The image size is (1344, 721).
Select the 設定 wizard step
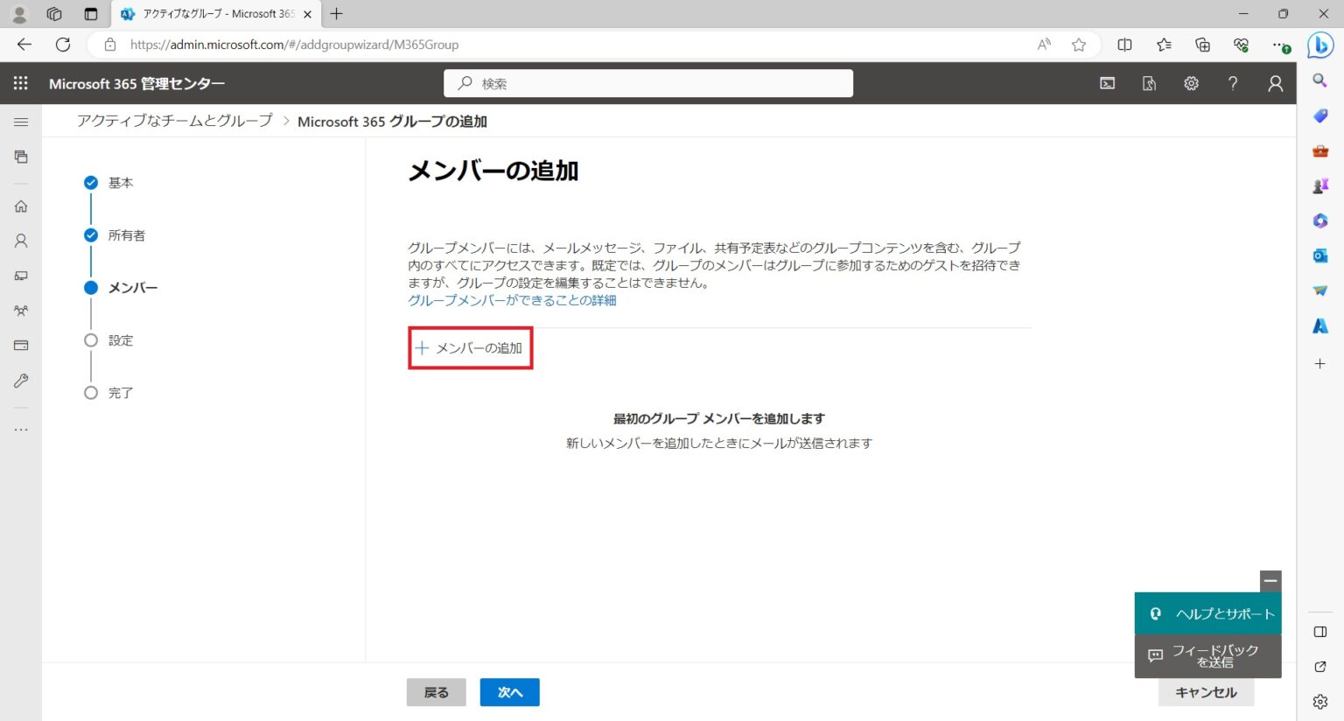click(120, 340)
